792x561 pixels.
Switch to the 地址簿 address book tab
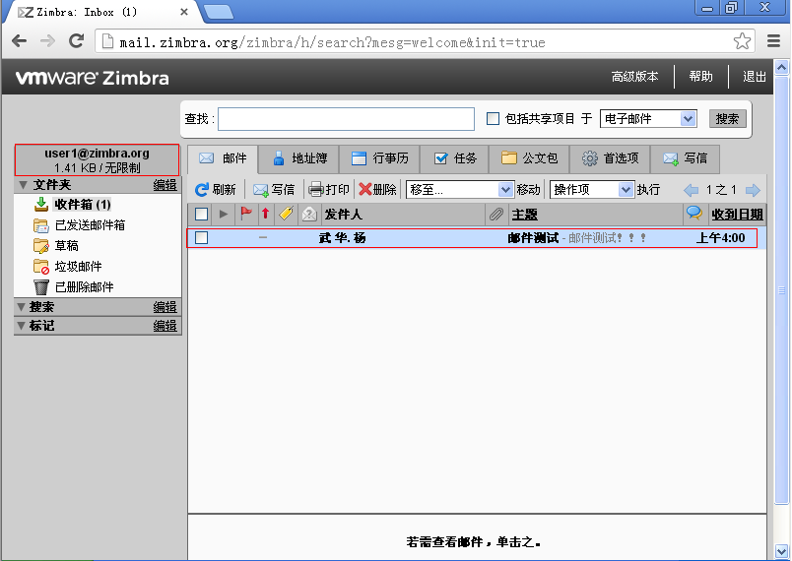pyautogui.click(x=299, y=158)
